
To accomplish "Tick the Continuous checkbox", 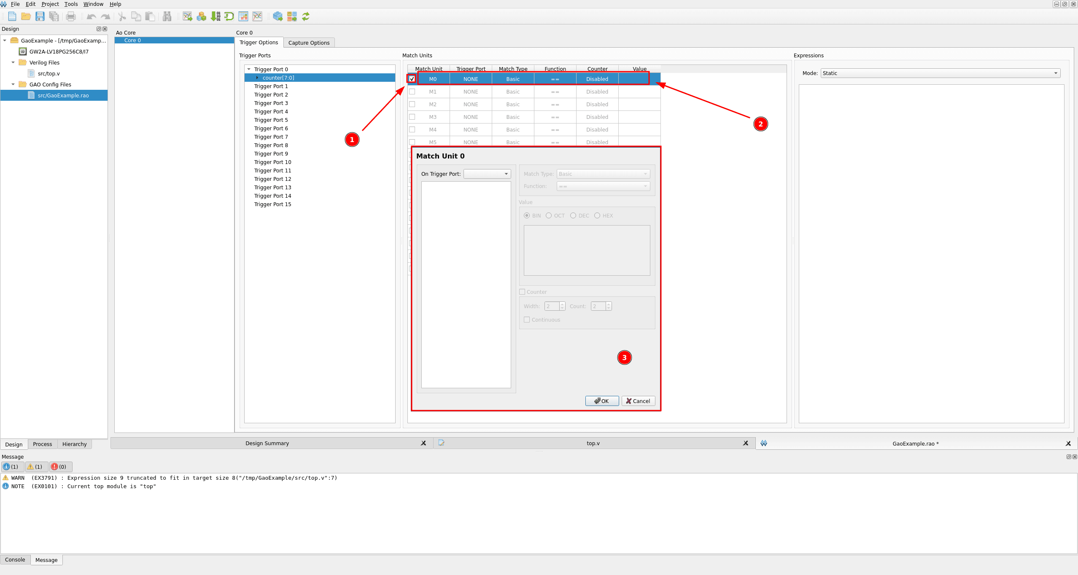I will coord(527,320).
